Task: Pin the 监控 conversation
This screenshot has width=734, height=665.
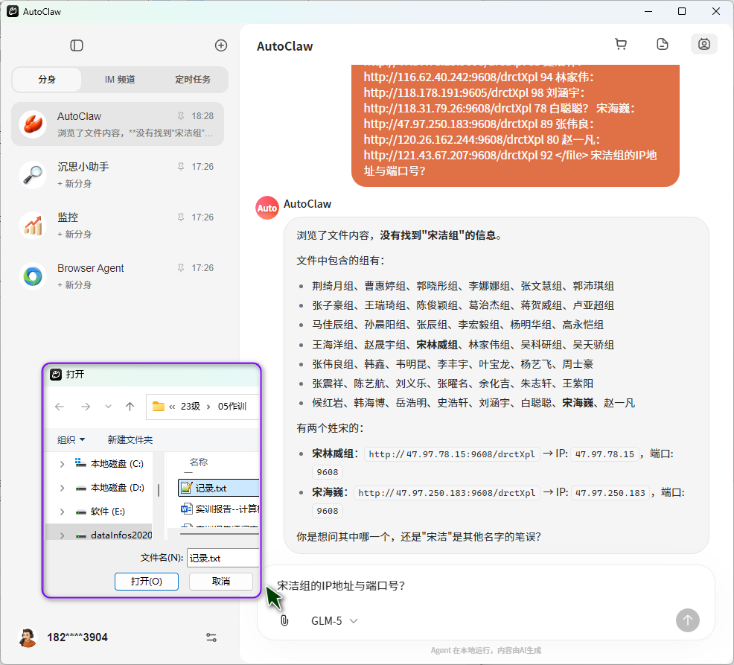Action: [x=181, y=217]
